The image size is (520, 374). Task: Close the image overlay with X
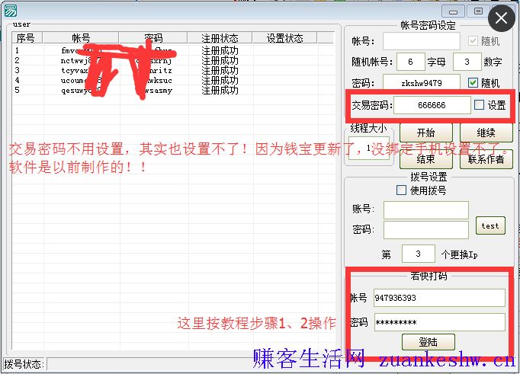pos(502,18)
